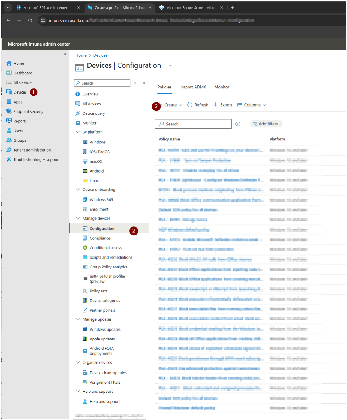Select the macOS platform
This screenshot has width=347, height=420.
pyautogui.click(x=96, y=161)
